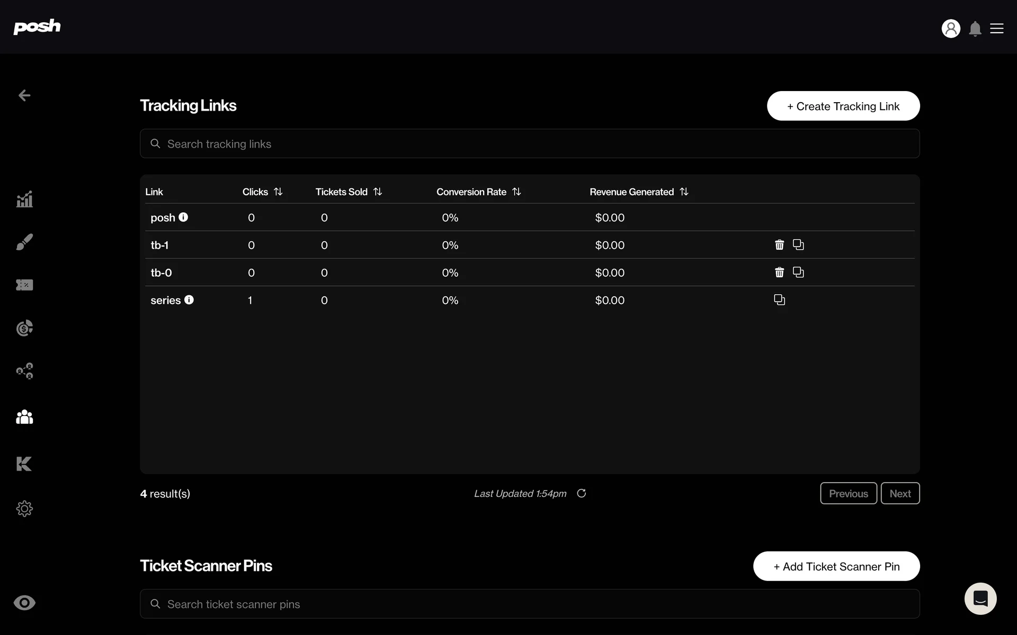The width and height of the screenshot is (1017, 635).
Task: Focus the Search tracking links field
Action: pyautogui.click(x=530, y=144)
